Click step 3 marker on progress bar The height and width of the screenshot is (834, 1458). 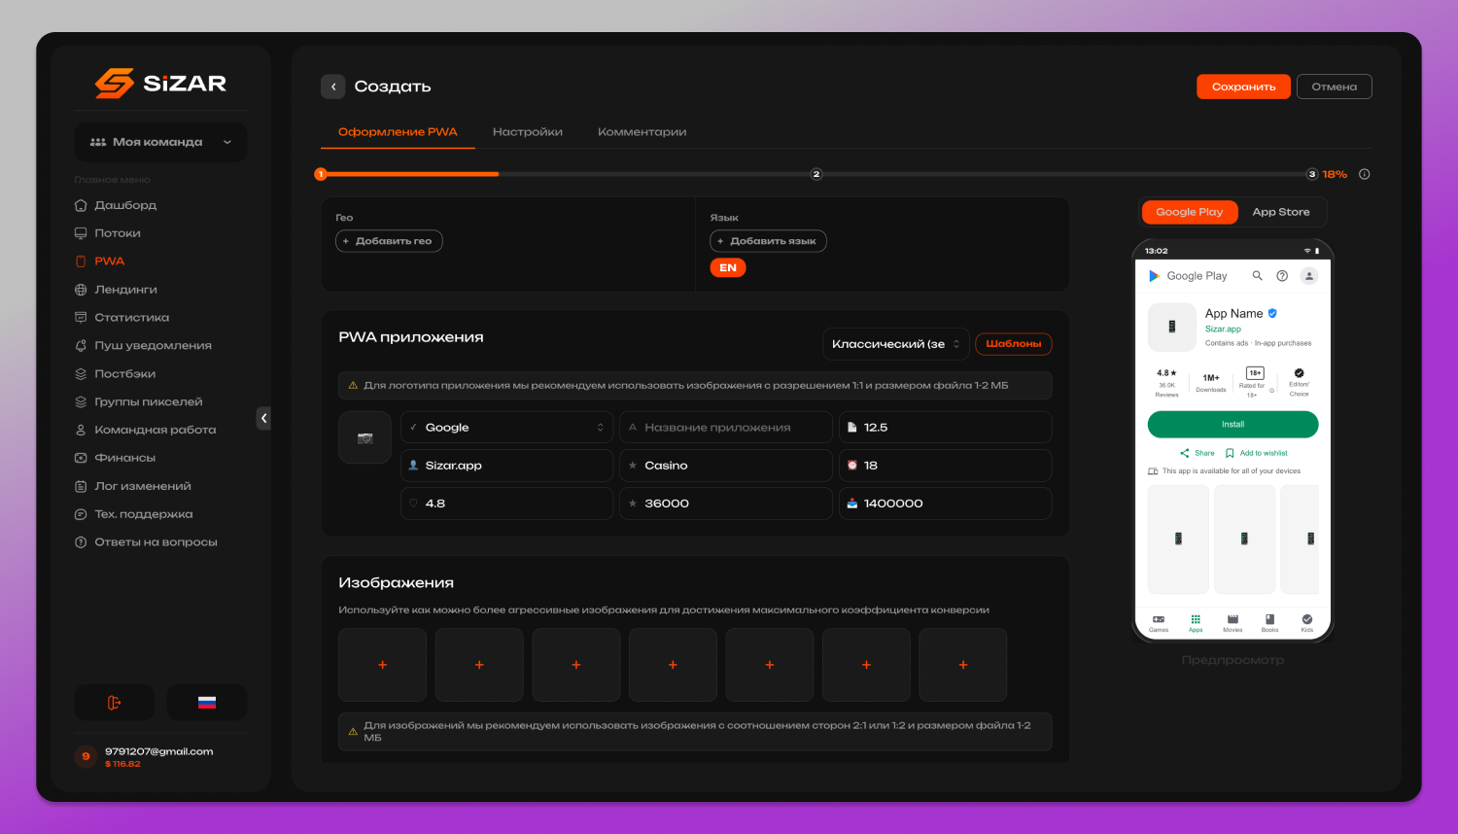(1312, 174)
